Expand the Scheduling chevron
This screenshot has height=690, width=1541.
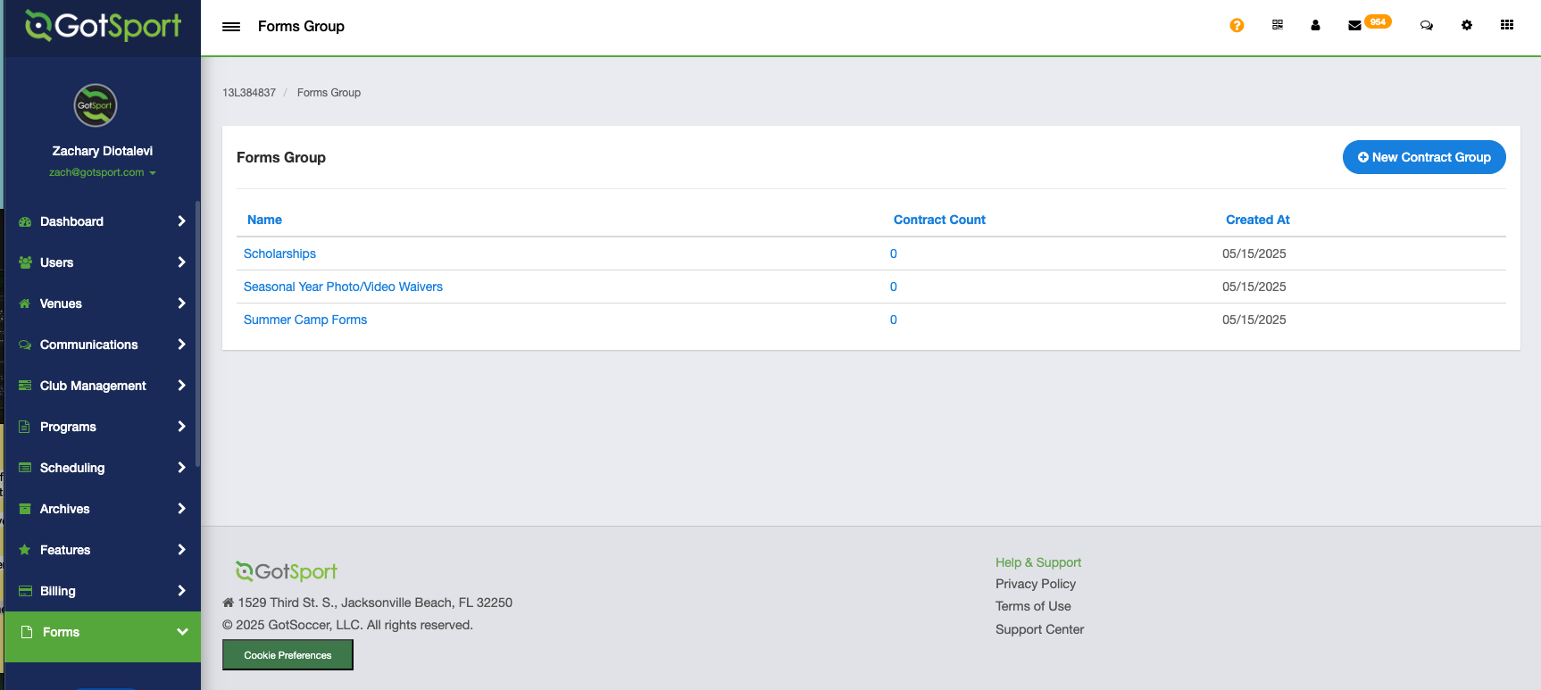pyautogui.click(x=181, y=468)
